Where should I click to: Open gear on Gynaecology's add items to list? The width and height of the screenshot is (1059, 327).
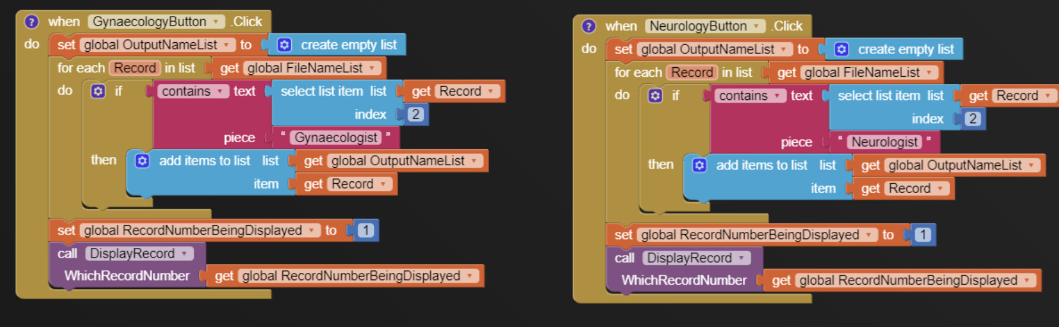(142, 161)
